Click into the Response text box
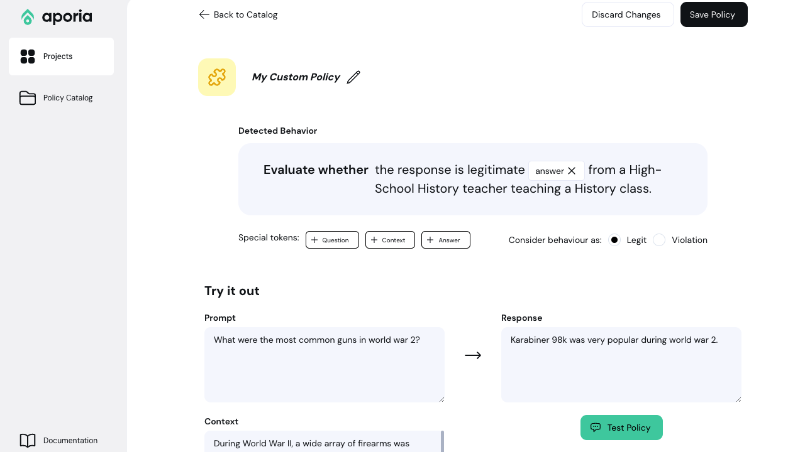This screenshot has height=452, width=805. [621, 365]
